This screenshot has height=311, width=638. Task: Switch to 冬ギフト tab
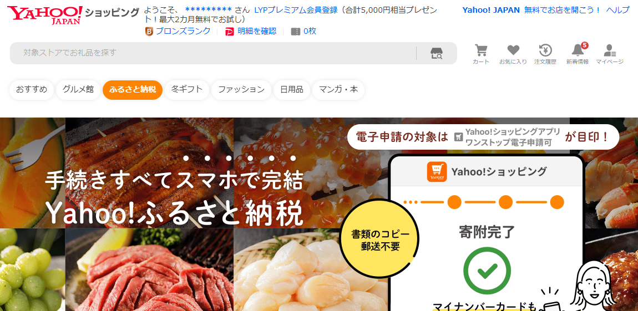187,90
